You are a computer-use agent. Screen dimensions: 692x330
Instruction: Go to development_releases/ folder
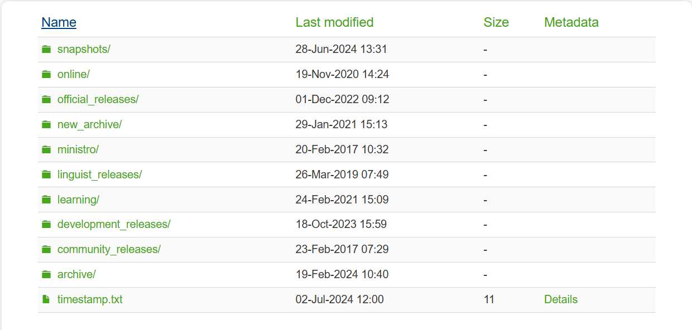114,224
